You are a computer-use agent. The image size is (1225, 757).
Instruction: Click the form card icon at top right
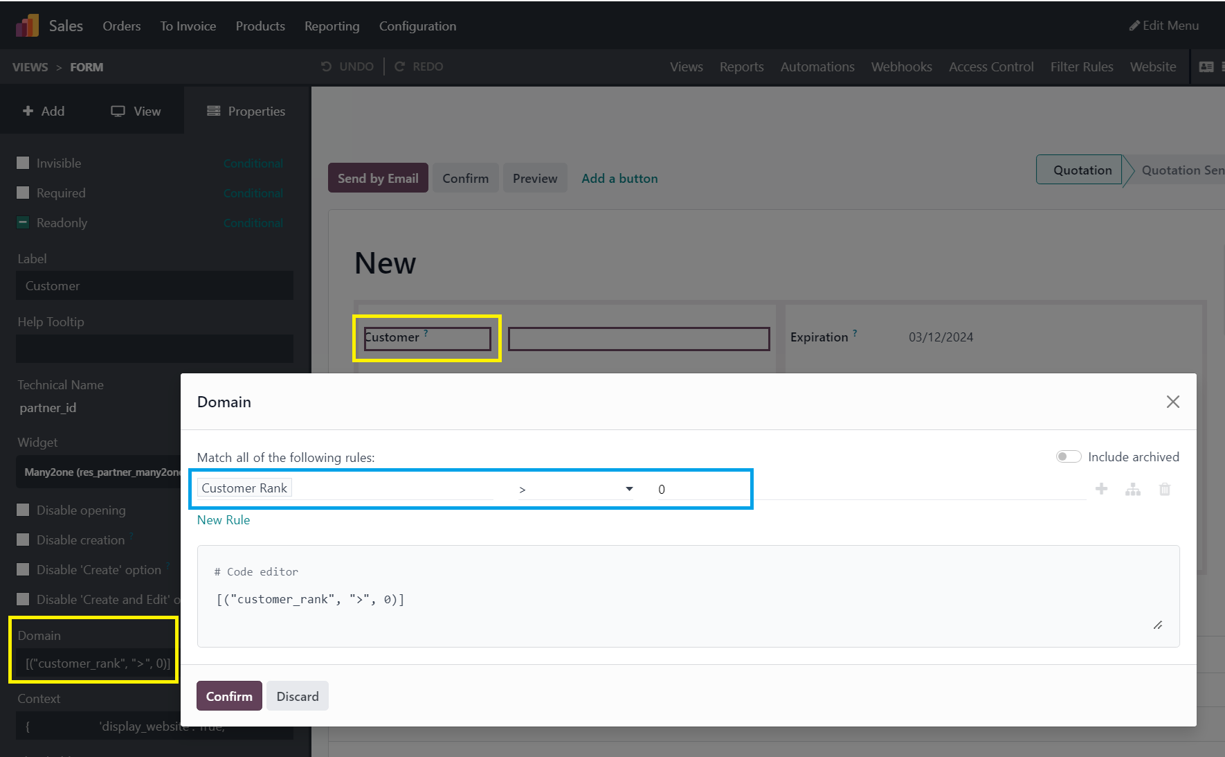1206,67
